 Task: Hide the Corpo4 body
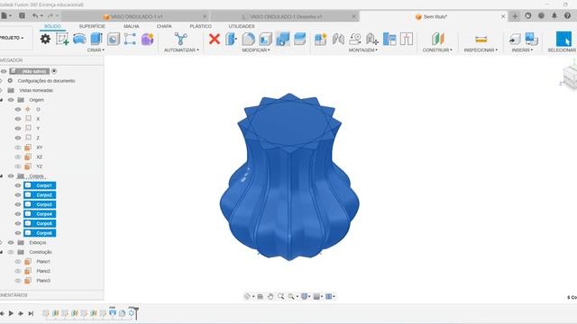coord(18,214)
